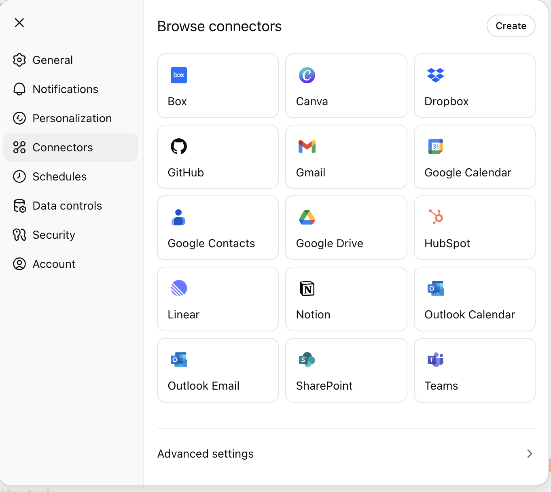The image size is (551, 492).
Task: Open the General settings tab
Action: [x=53, y=60]
